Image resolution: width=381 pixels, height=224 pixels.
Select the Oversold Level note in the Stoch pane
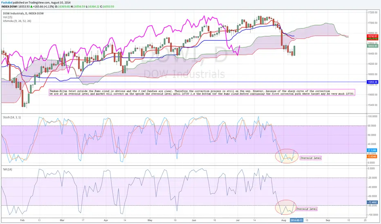coord(311,158)
